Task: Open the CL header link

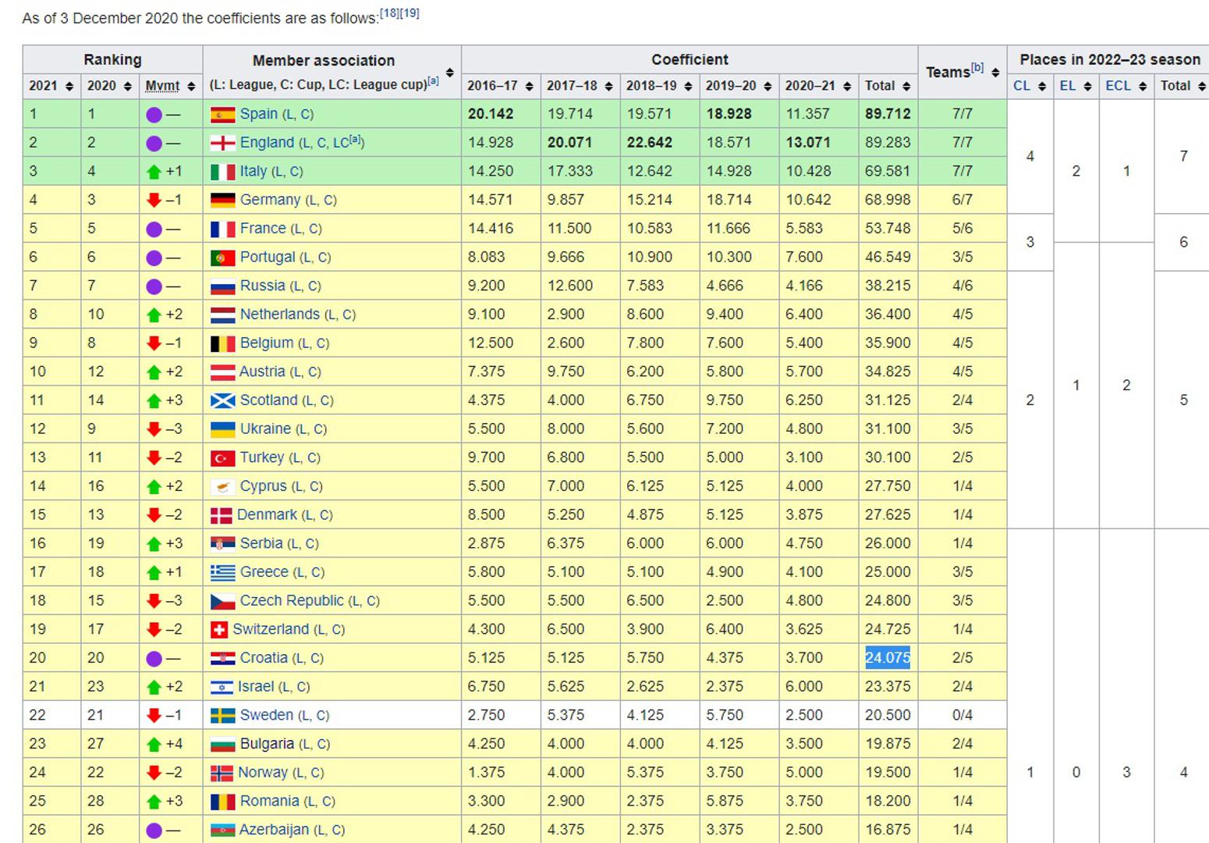Action: click(1021, 86)
